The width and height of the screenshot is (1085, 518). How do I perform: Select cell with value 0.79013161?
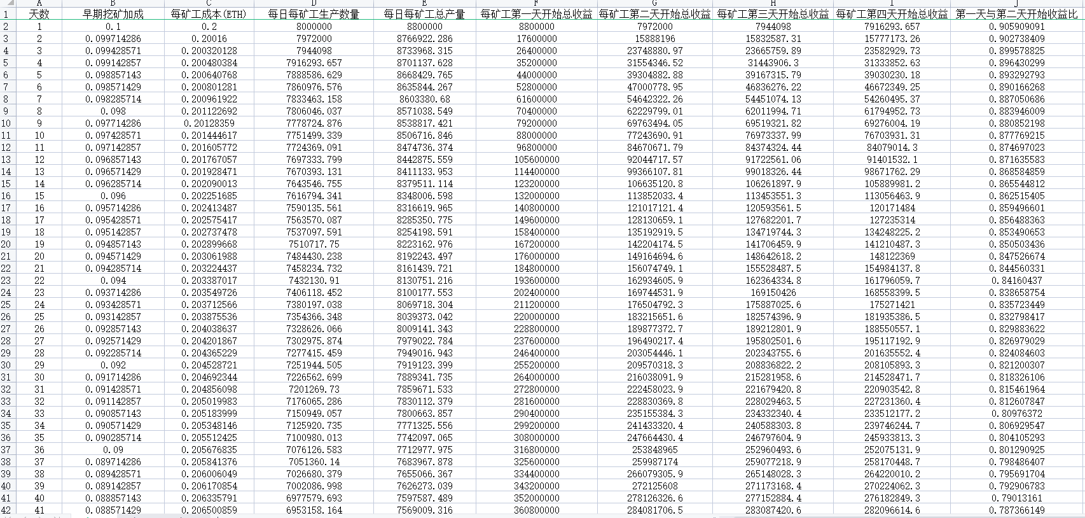coord(1016,498)
